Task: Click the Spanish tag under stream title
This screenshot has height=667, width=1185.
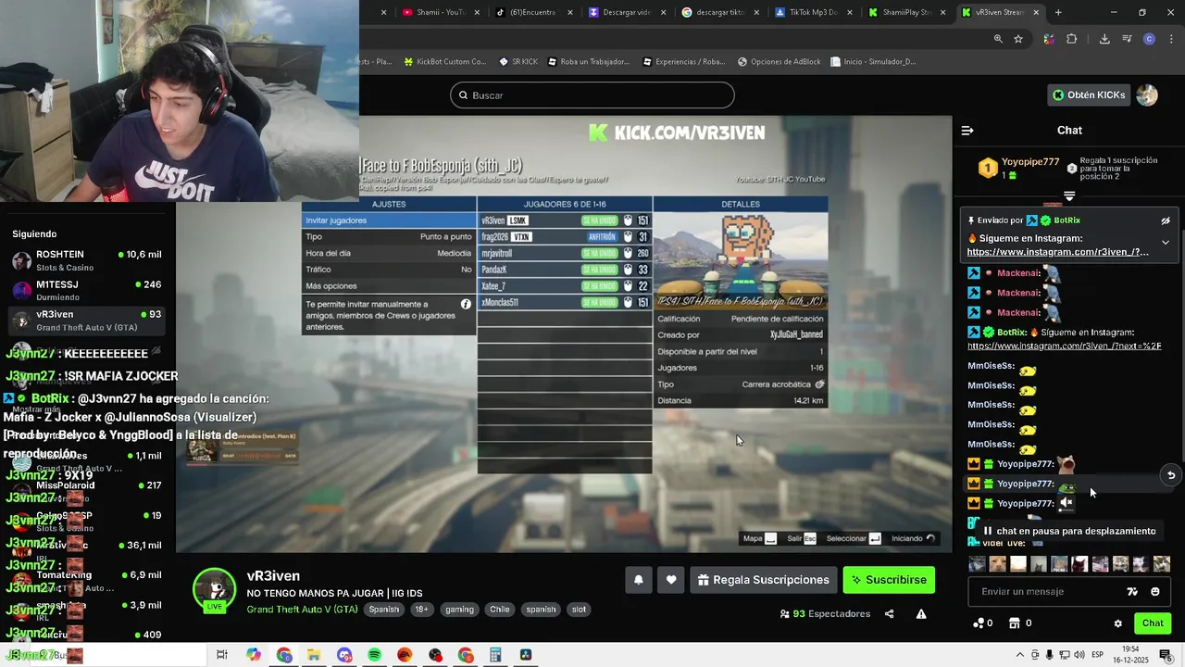Action: coord(383,610)
